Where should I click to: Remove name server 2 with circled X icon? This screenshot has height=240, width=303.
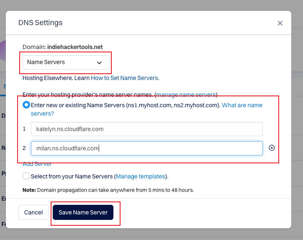pos(272,148)
